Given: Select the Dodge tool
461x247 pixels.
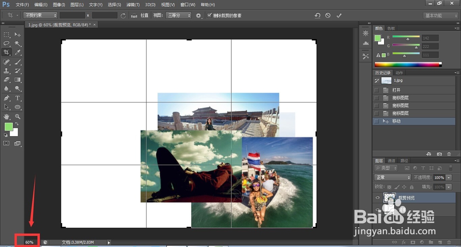Looking at the screenshot, I should 18,88.
